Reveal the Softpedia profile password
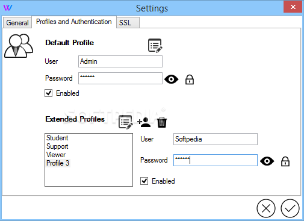 pyautogui.click(x=267, y=161)
